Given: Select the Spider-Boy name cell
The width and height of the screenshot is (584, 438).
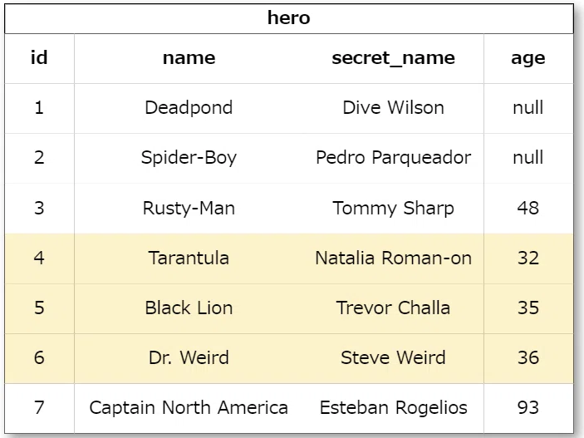Looking at the screenshot, I should (189, 158).
